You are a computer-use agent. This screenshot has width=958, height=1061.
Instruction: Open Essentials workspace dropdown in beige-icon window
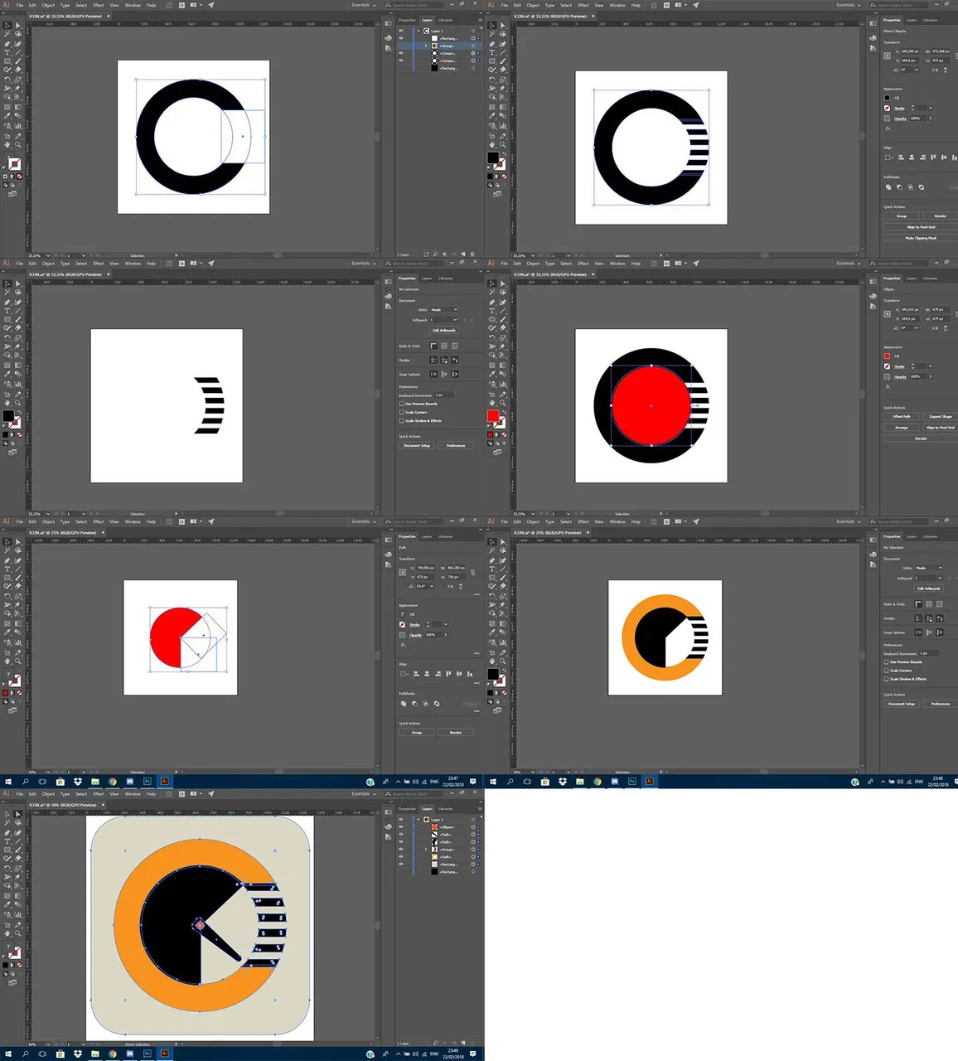click(x=363, y=793)
